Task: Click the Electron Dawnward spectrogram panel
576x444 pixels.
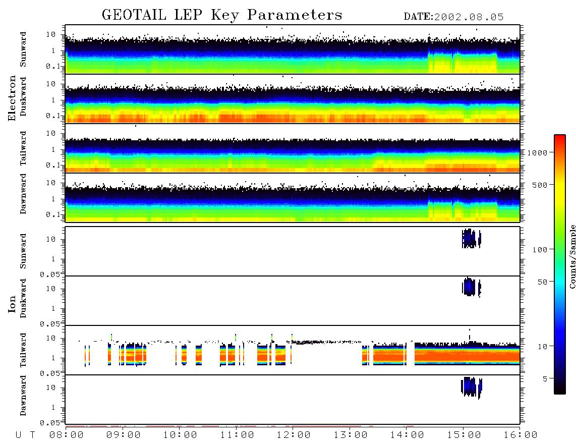Action: (x=293, y=197)
